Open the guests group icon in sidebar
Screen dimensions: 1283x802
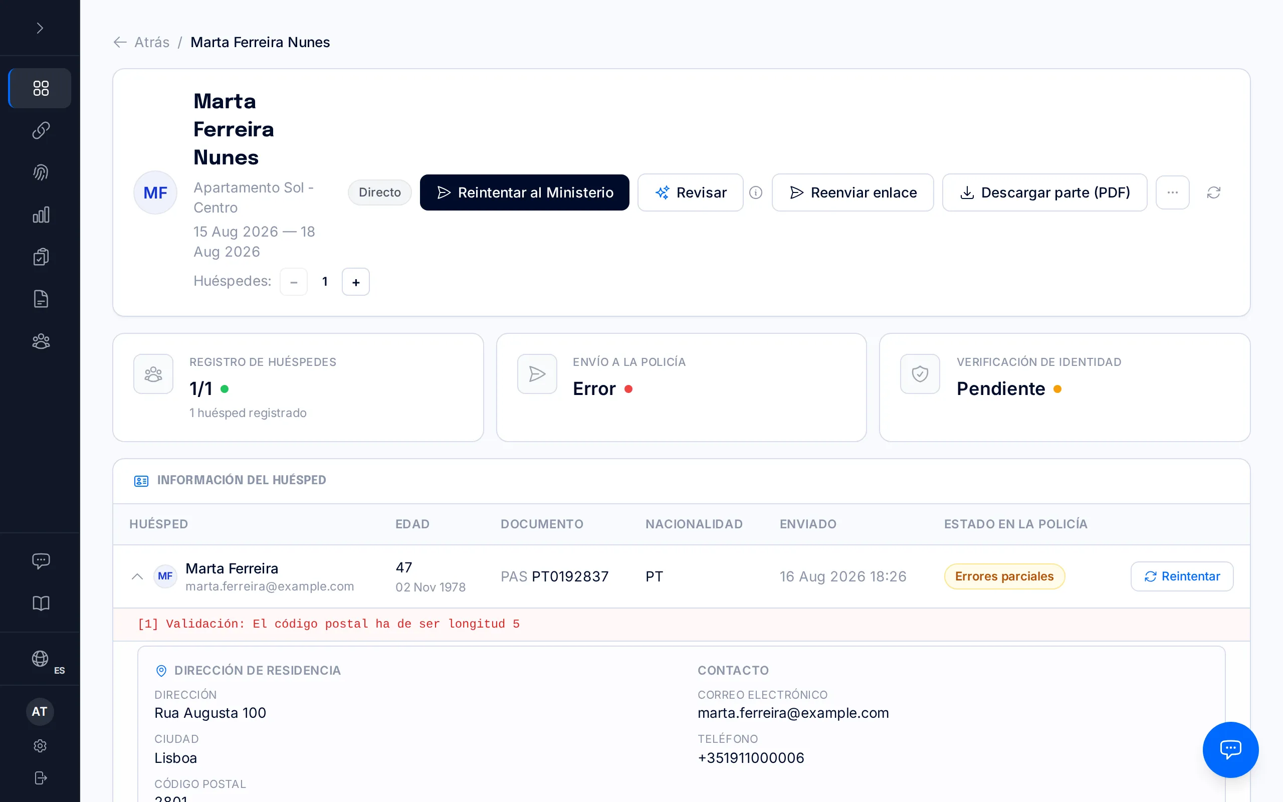[40, 341]
